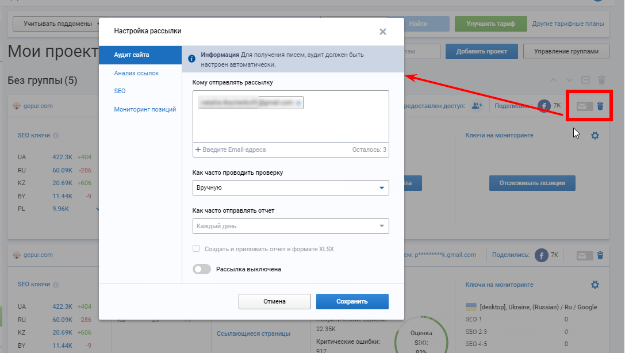629x353 pixels.
Task: Click the Введите Email-адреса input field
Action: pyautogui.click(x=270, y=149)
